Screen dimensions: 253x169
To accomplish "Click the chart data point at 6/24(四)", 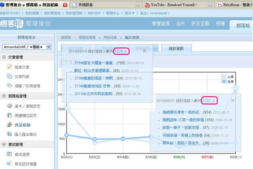I will [123, 139].
